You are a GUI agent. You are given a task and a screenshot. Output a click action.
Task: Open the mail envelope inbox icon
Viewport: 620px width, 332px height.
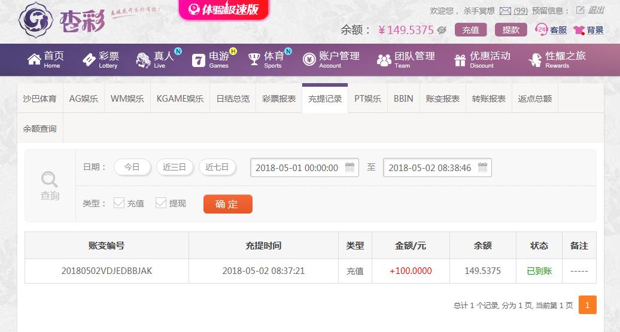[x=505, y=11]
